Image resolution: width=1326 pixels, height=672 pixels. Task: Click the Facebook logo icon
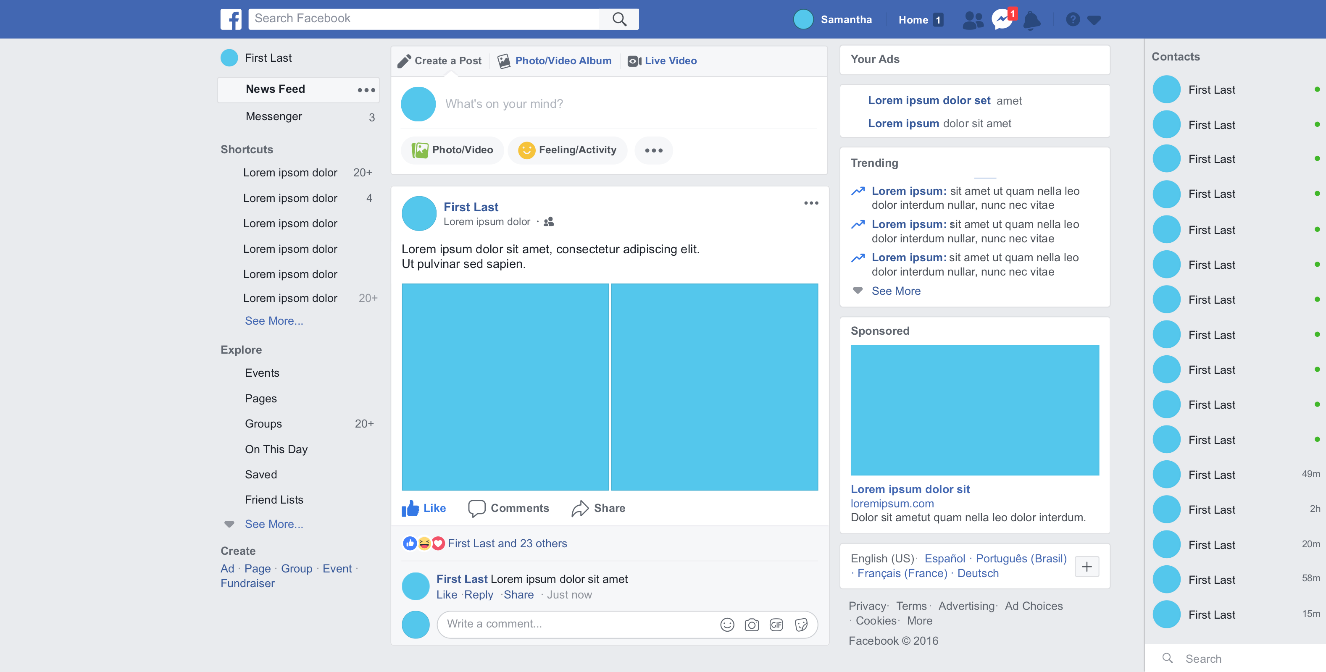point(231,19)
